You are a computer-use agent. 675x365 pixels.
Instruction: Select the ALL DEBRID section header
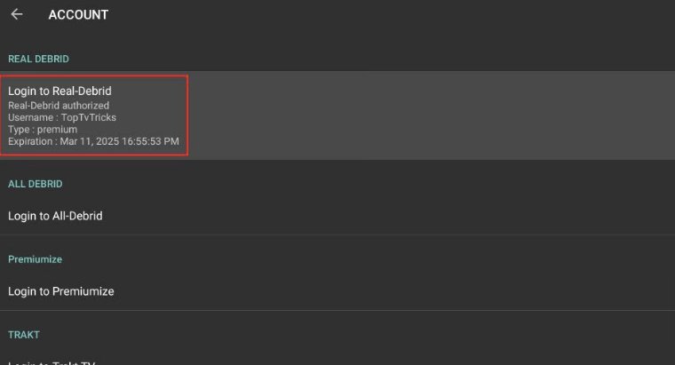click(x=36, y=184)
